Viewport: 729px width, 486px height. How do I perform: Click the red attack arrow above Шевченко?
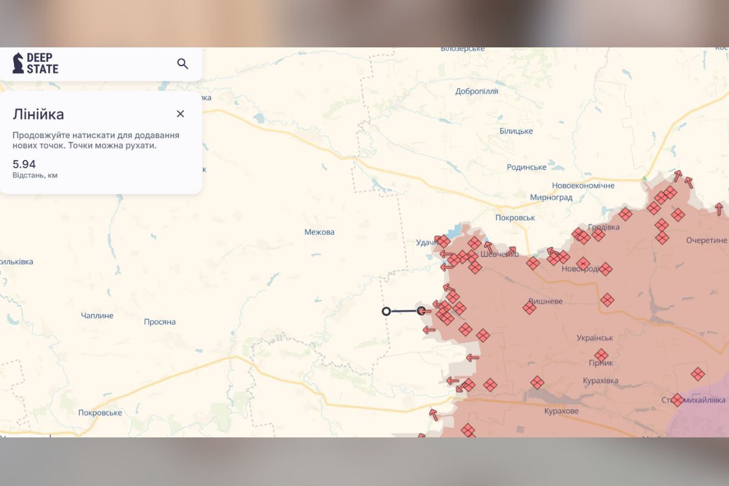pyautogui.click(x=488, y=247)
